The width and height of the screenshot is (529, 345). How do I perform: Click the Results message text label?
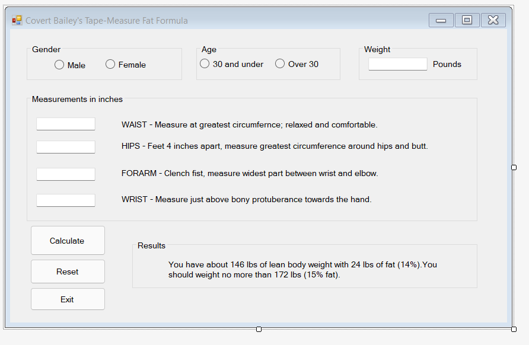[302, 270]
